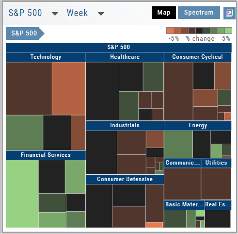238x234 pixels.
Task: Click the brightest green legend swatch
Action: click(228, 31)
